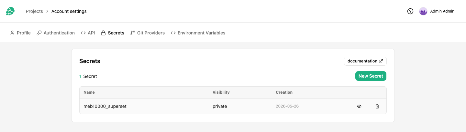Open the Authentication tab
The height and width of the screenshot is (132, 466).
click(56, 33)
